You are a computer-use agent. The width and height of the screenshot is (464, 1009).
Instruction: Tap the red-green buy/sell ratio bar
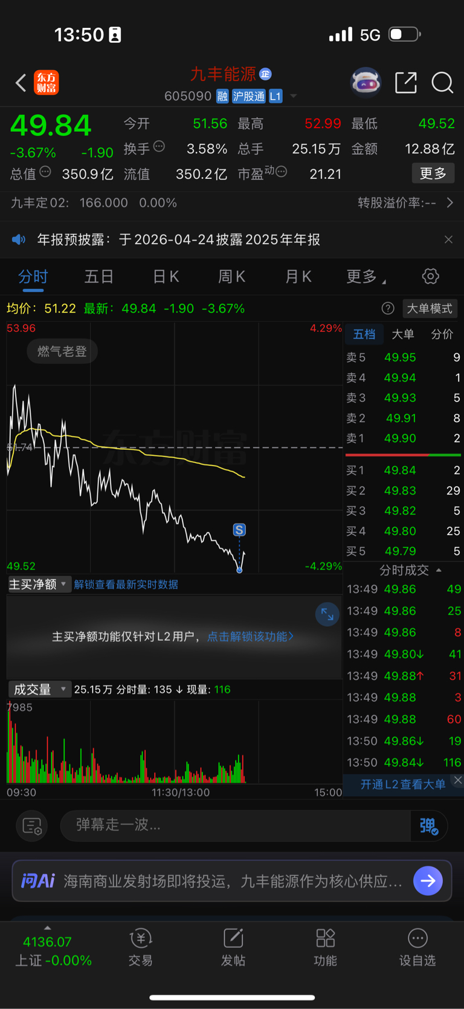pos(403,455)
